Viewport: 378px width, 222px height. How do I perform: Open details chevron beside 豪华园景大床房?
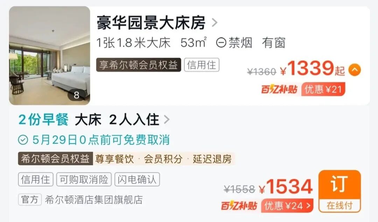point(214,23)
